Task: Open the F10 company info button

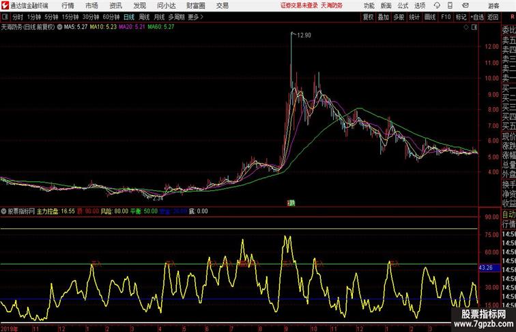Action: pyautogui.click(x=446, y=17)
